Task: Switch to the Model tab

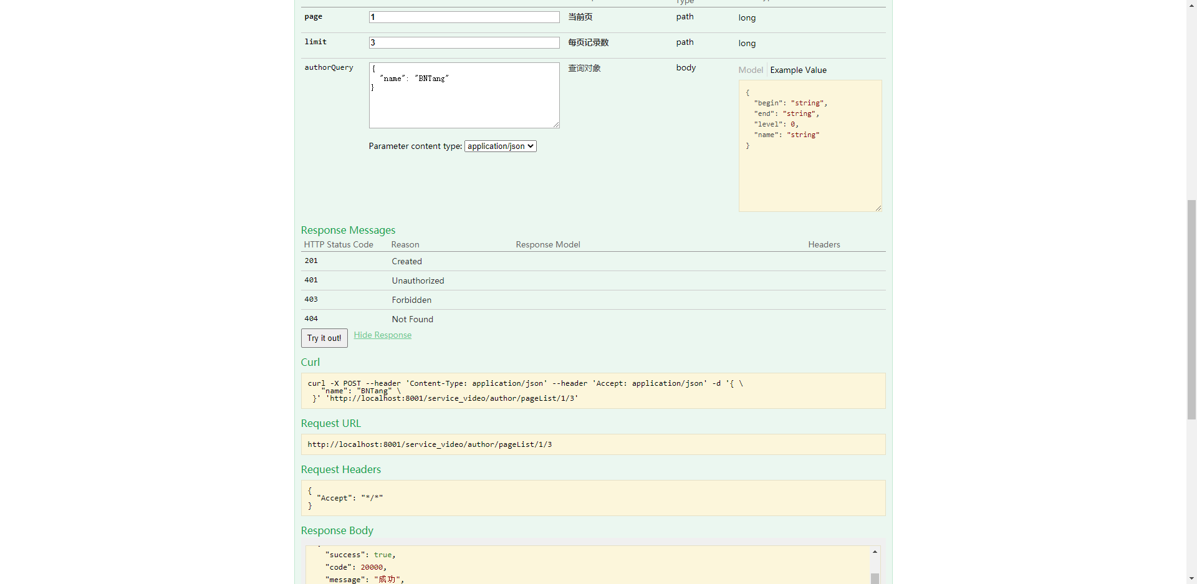Action: [751, 70]
